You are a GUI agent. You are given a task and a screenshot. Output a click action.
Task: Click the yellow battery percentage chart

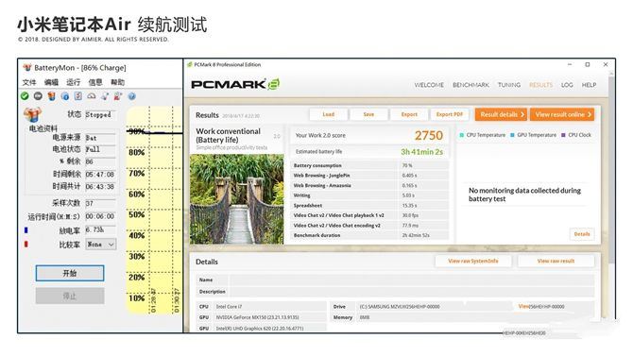pyautogui.click(x=155, y=210)
